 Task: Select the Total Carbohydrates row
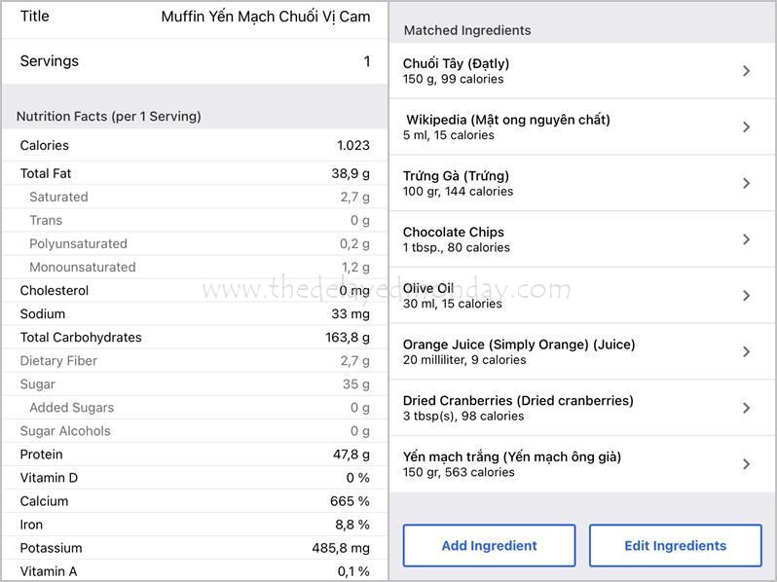coord(195,338)
